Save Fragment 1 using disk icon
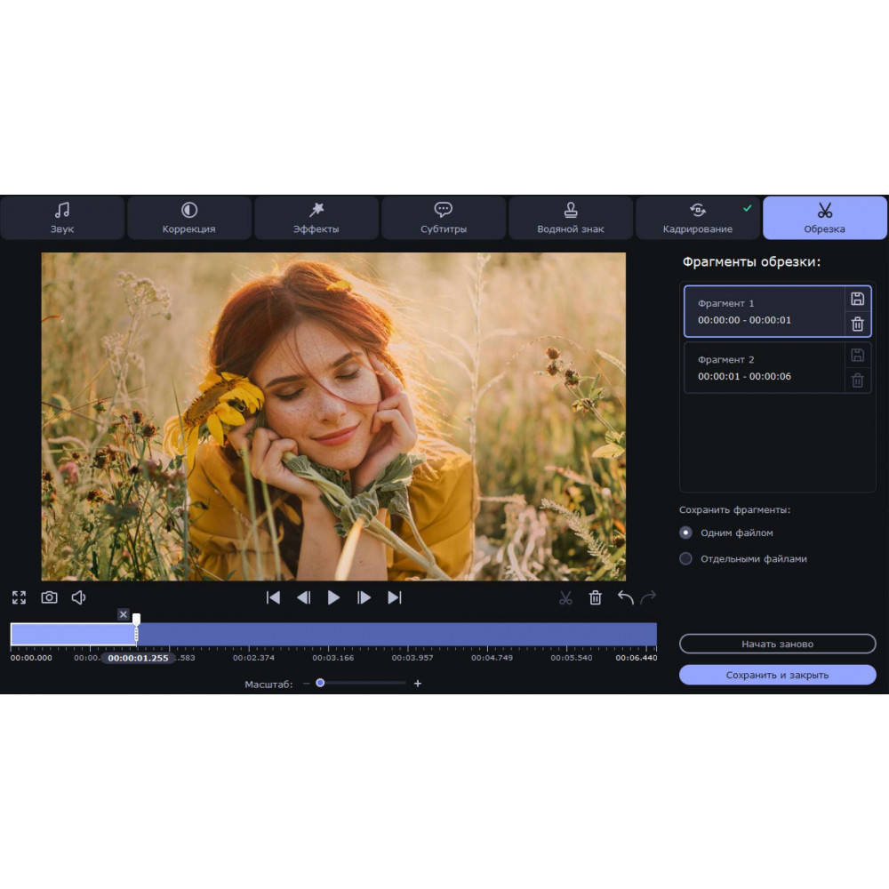 coord(857,299)
